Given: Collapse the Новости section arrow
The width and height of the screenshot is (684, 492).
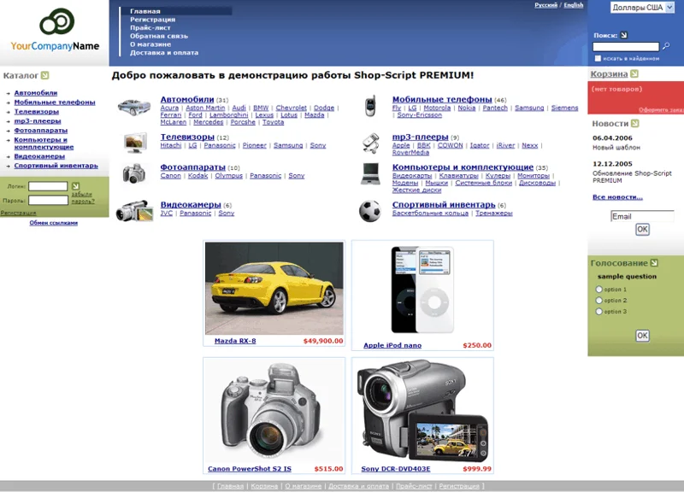Looking at the screenshot, I should [635, 124].
